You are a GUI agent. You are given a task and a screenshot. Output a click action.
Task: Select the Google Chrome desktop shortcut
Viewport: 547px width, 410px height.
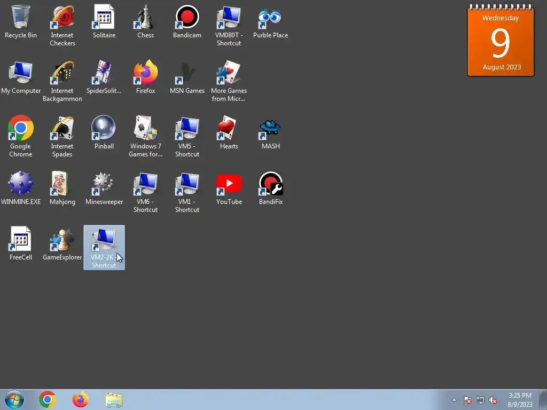click(21, 137)
